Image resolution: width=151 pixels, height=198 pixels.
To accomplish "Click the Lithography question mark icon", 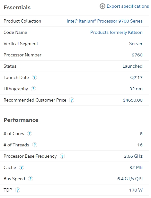I will (33, 89).
